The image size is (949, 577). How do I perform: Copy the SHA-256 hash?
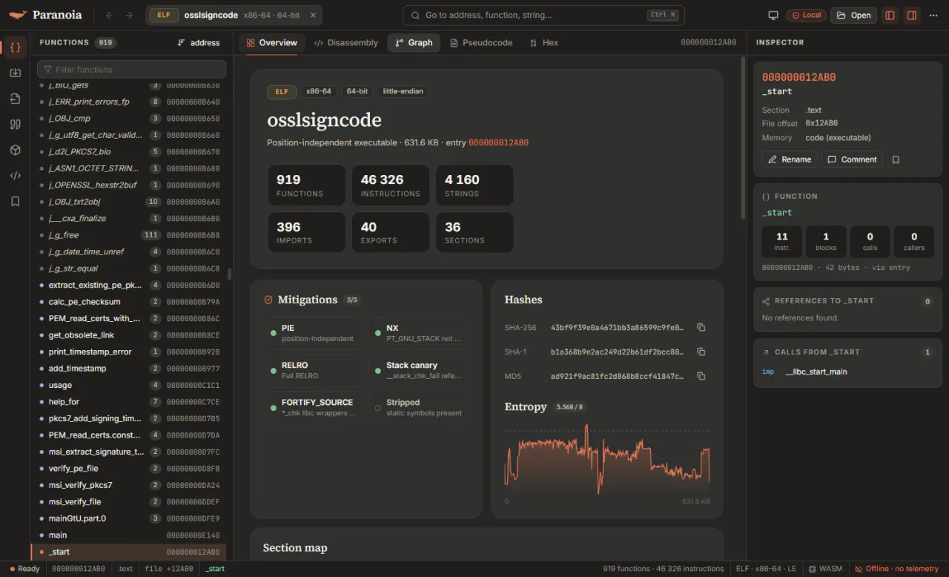pyautogui.click(x=701, y=327)
